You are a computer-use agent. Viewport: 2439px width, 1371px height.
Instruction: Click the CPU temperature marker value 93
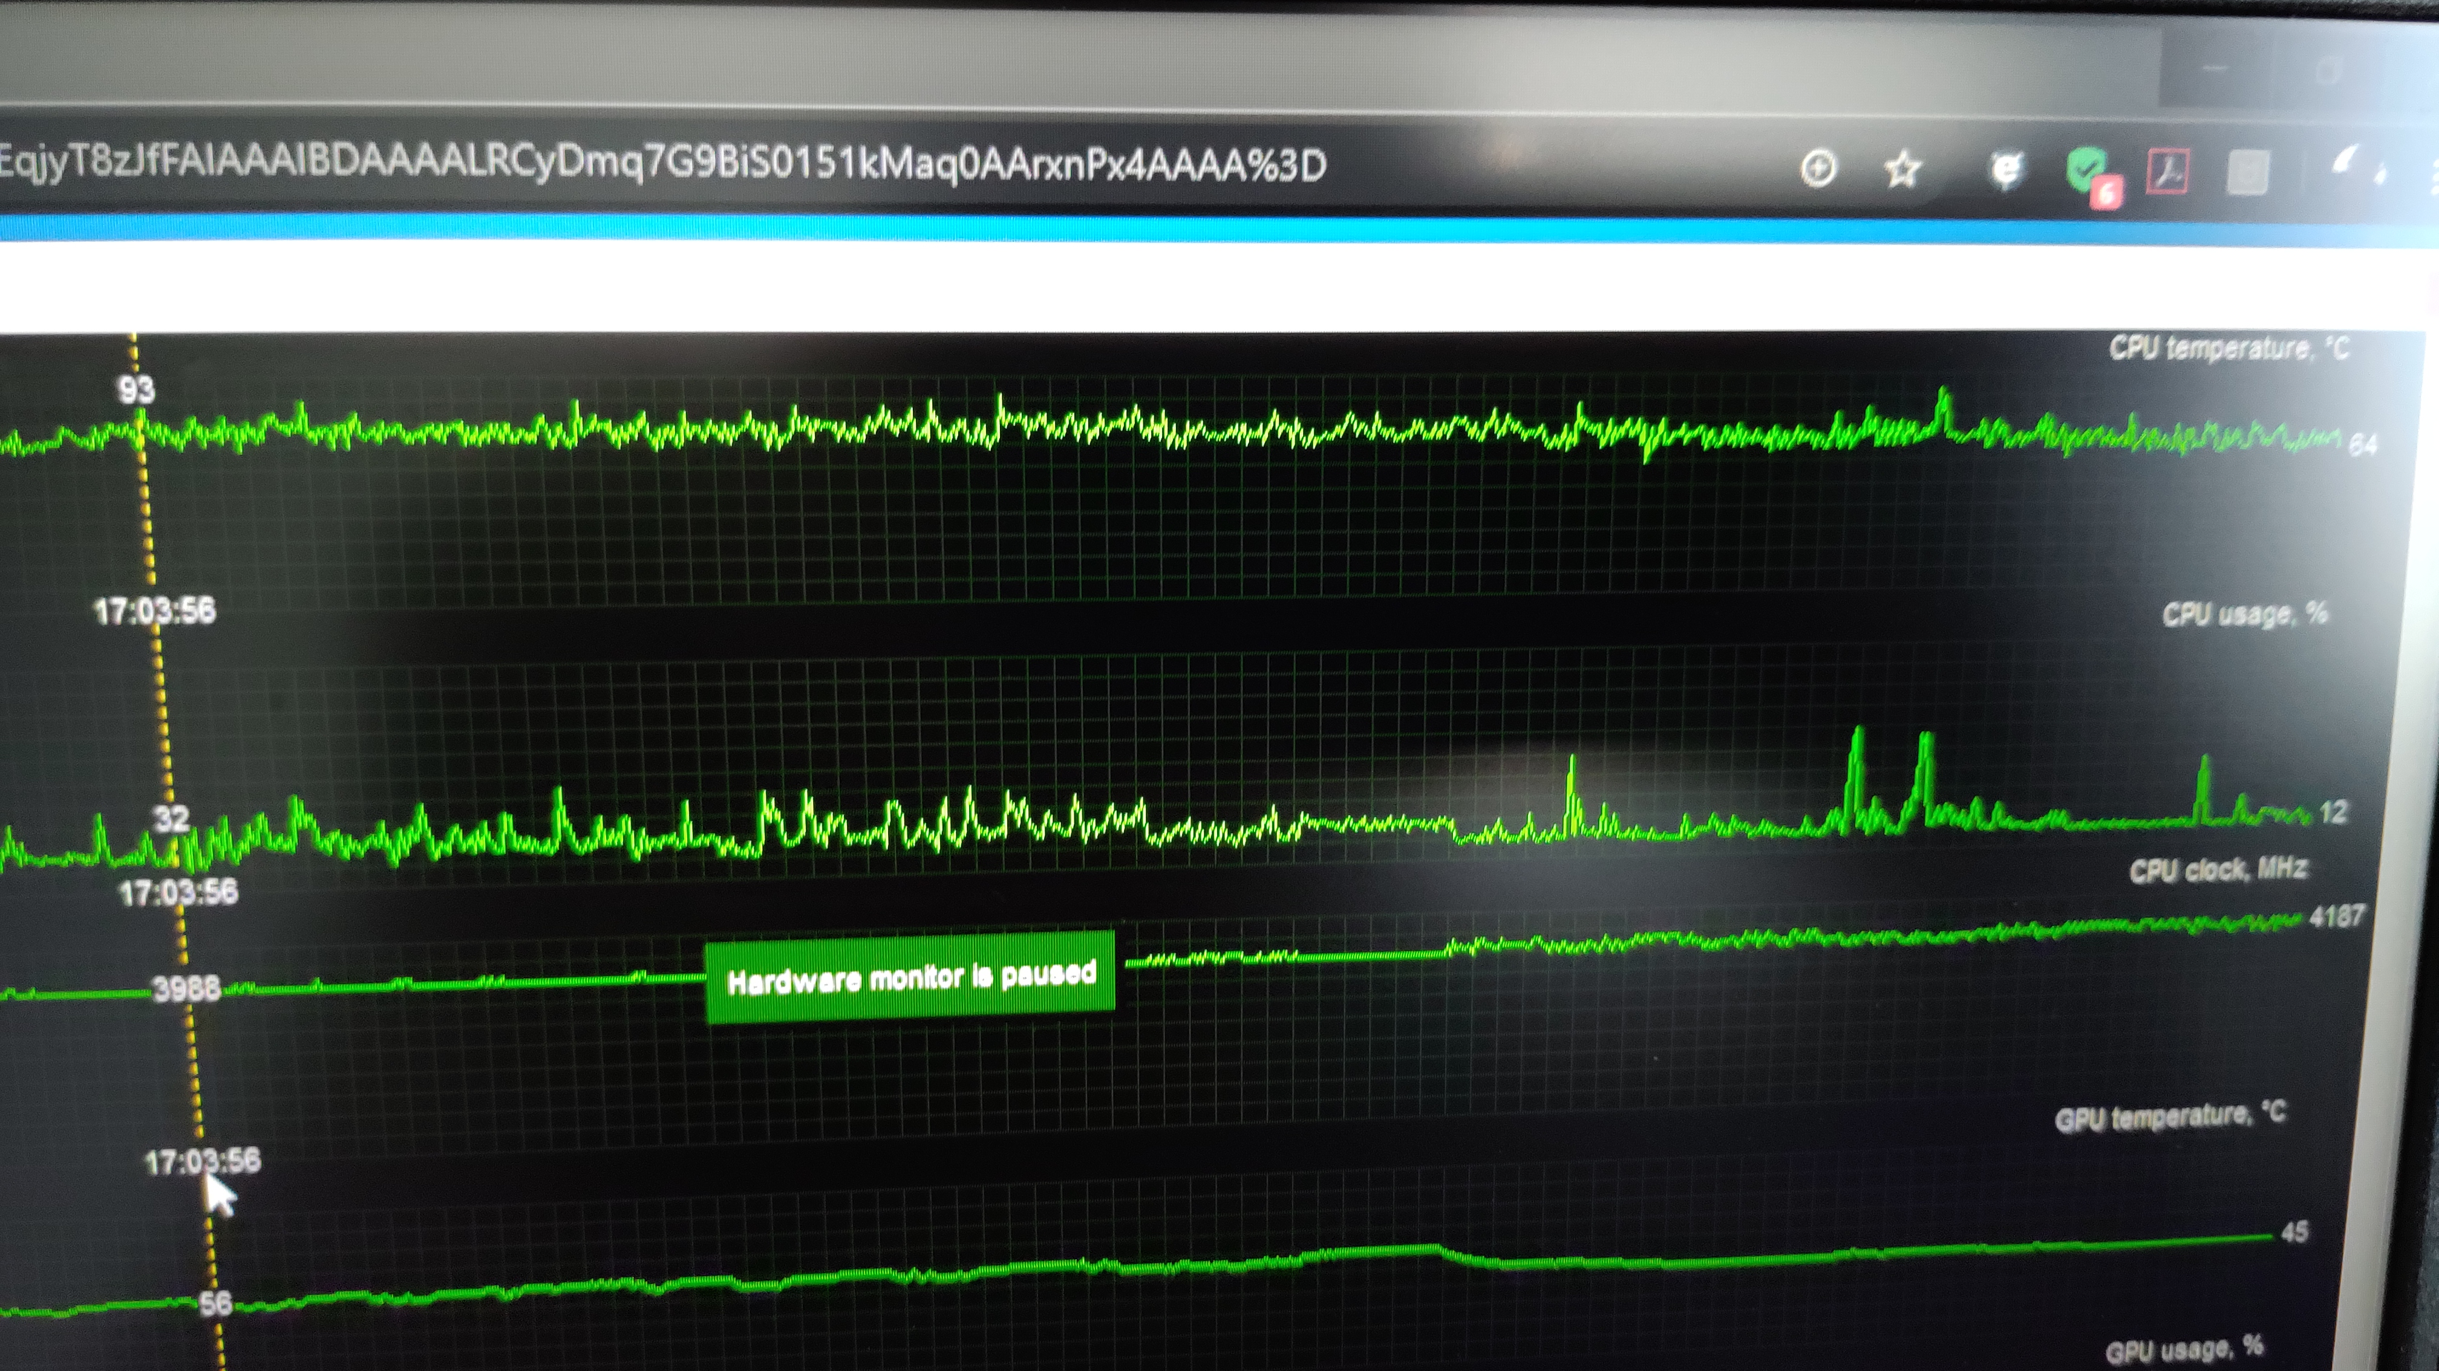pos(135,390)
